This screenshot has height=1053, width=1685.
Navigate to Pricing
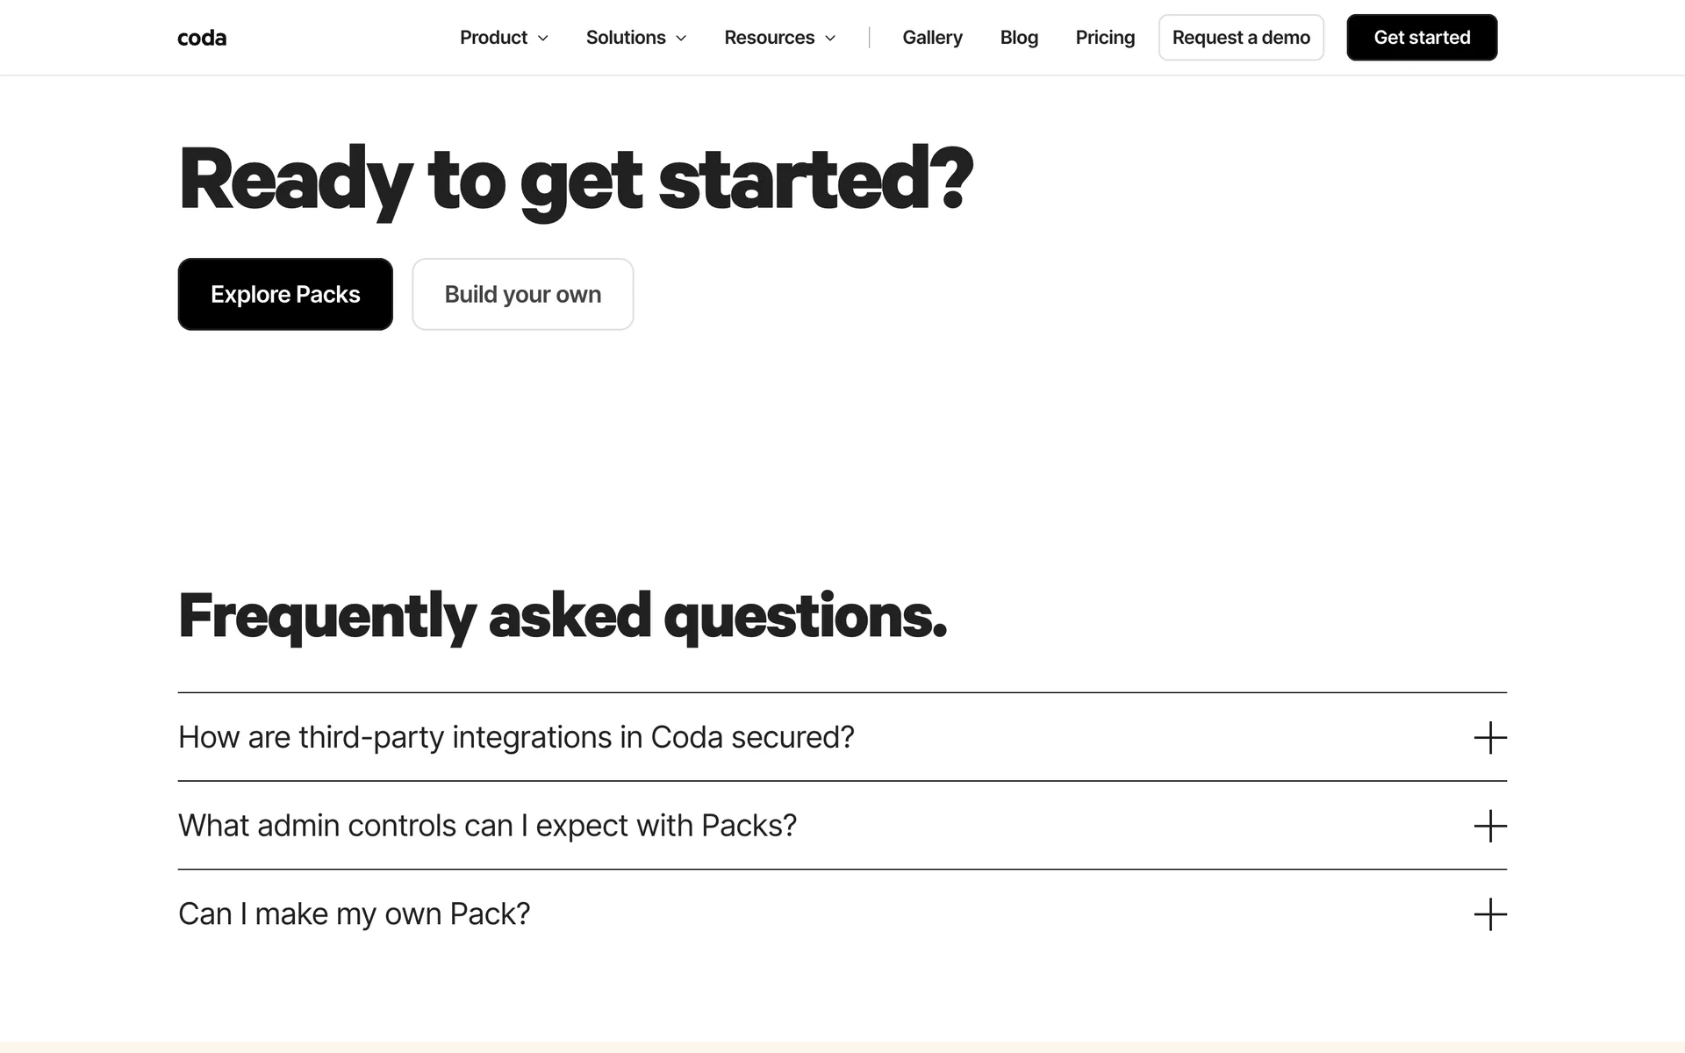(1105, 38)
